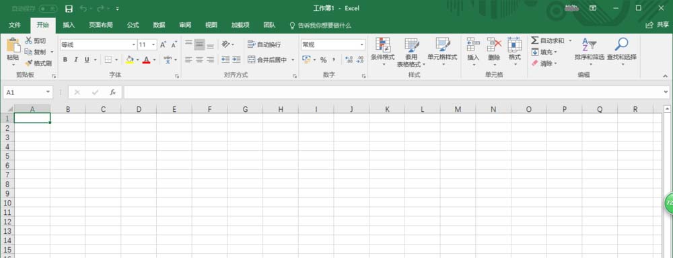Click 合并后居中 merge and center
The image size is (673, 258).
click(267, 60)
